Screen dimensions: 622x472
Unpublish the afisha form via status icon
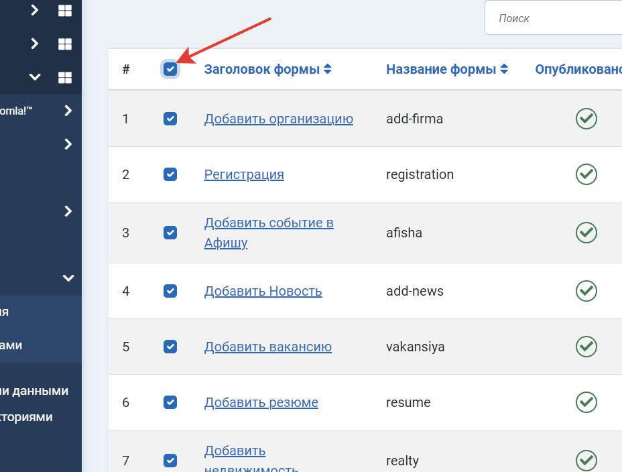pyautogui.click(x=586, y=233)
